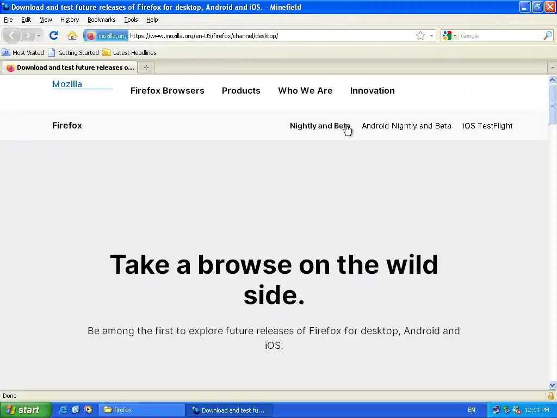557x418 pixels.
Task: Open a new tab with plus button
Action: pyautogui.click(x=146, y=67)
